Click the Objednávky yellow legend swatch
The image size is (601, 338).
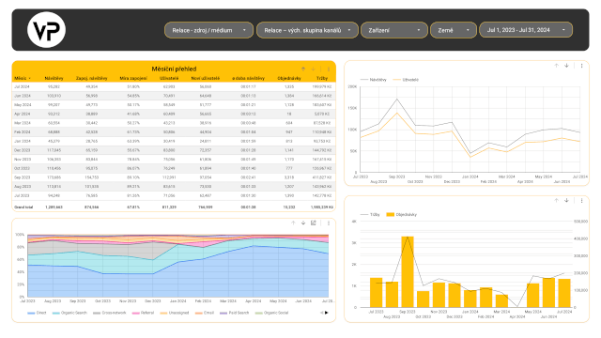click(391, 215)
